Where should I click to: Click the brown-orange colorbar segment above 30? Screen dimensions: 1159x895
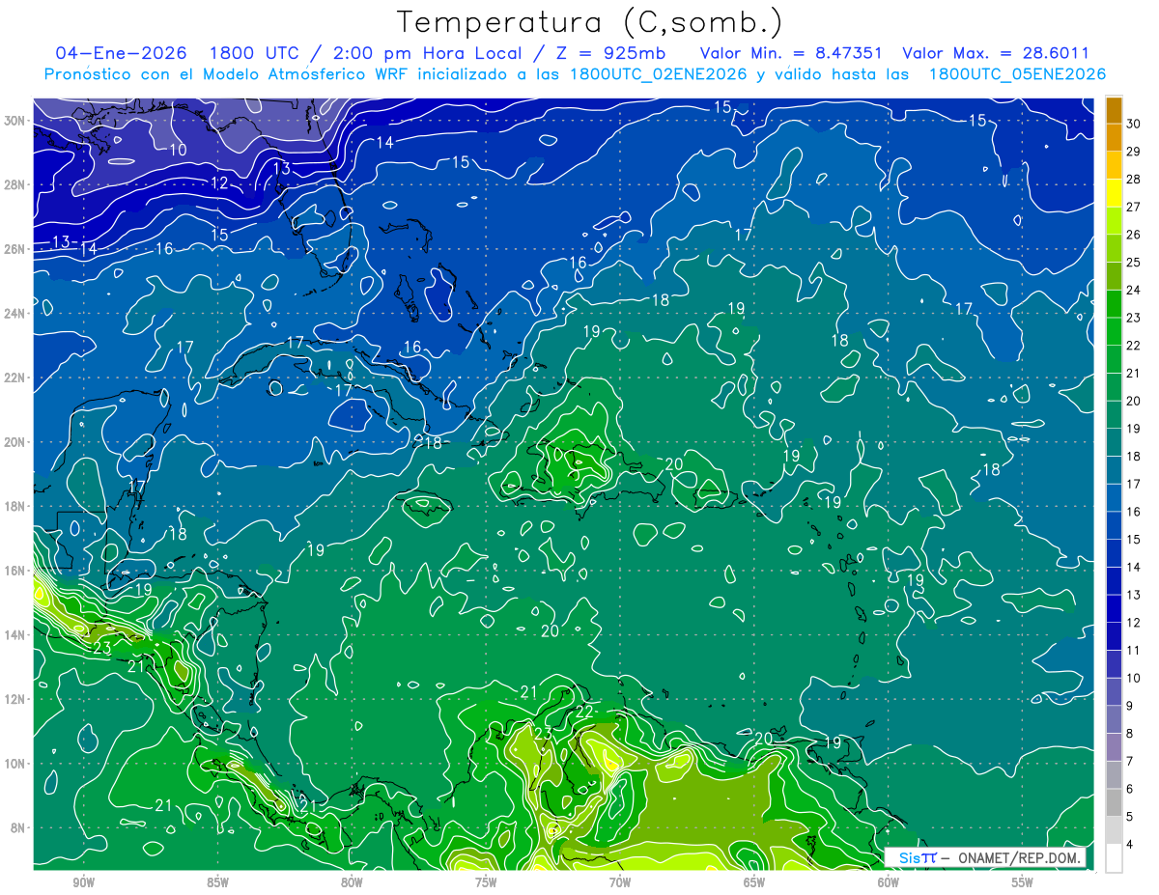click(x=1114, y=110)
